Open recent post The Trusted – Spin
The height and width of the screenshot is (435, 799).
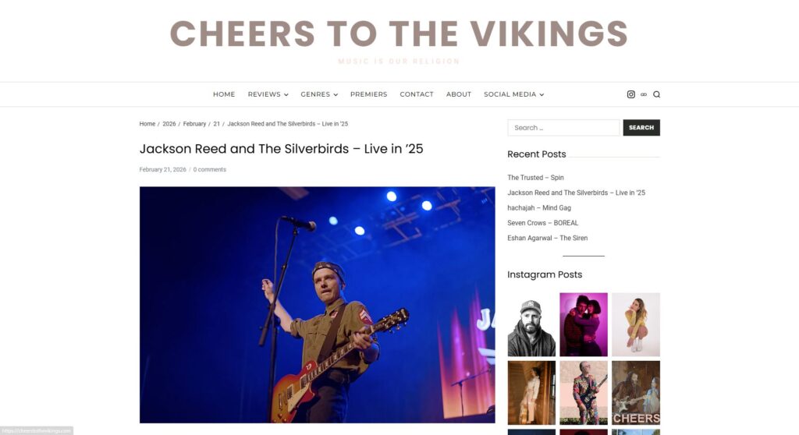point(535,177)
